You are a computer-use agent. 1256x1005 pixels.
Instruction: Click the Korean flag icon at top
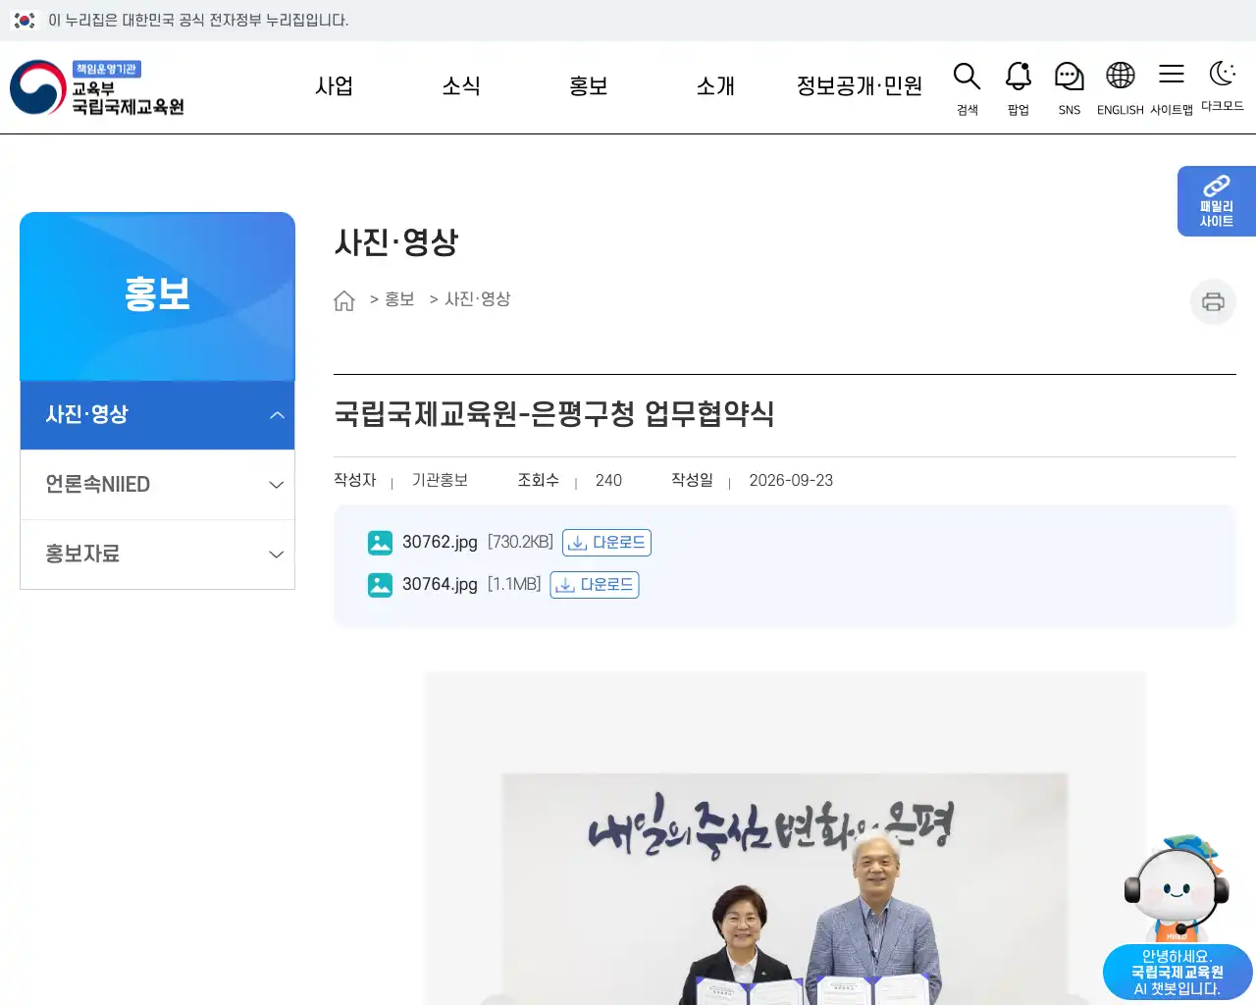tap(25, 20)
